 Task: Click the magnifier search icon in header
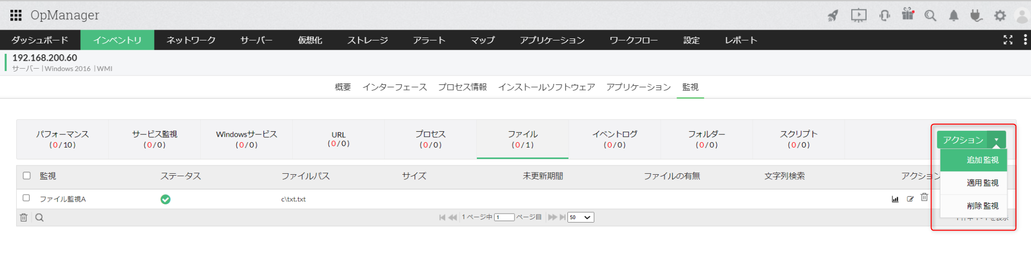[x=930, y=15]
